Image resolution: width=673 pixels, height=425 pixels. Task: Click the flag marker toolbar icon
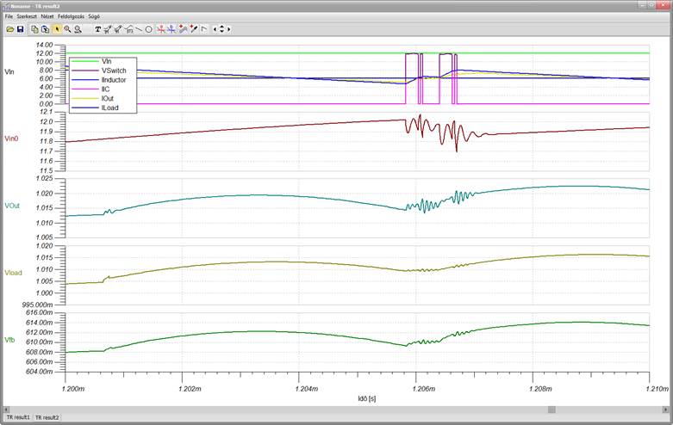204,29
